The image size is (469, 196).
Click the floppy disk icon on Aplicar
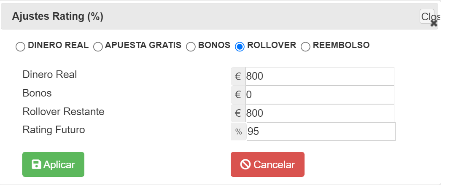(x=37, y=164)
